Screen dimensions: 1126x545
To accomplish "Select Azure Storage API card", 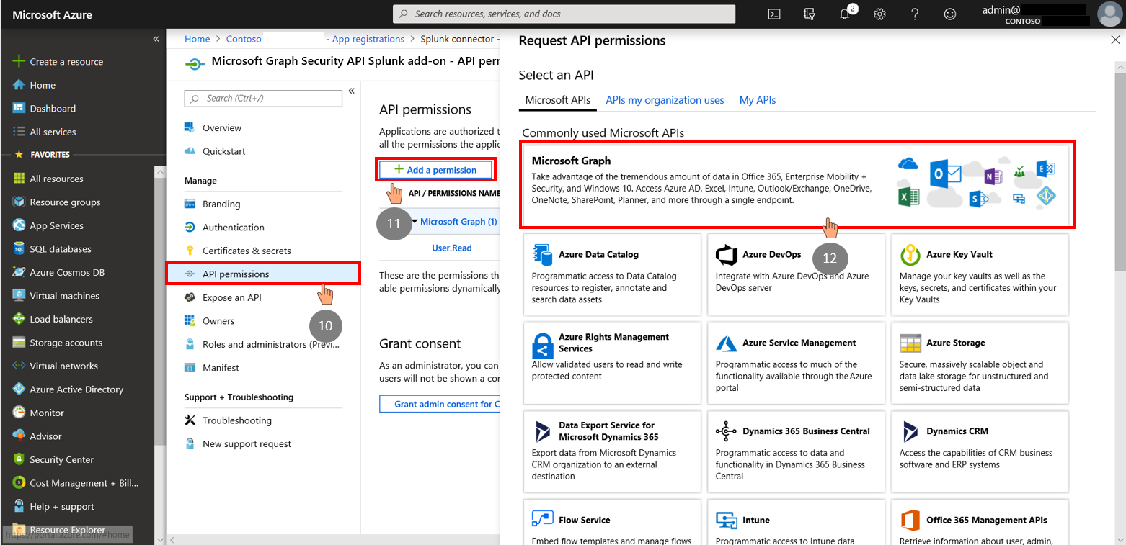I will pos(980,363).
